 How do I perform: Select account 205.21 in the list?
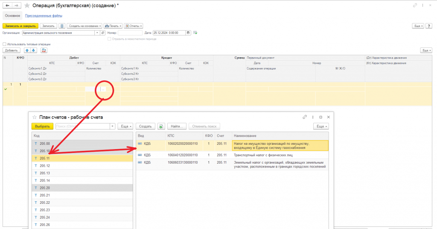[82, 195]
